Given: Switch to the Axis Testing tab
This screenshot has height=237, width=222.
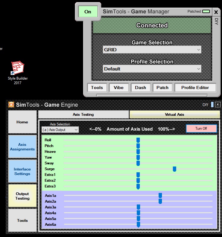Looking at the screenshot, I should click(83, 115).
